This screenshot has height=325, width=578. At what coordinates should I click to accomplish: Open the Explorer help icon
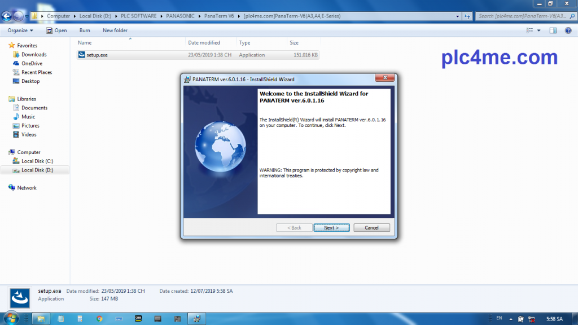point(567,30)
